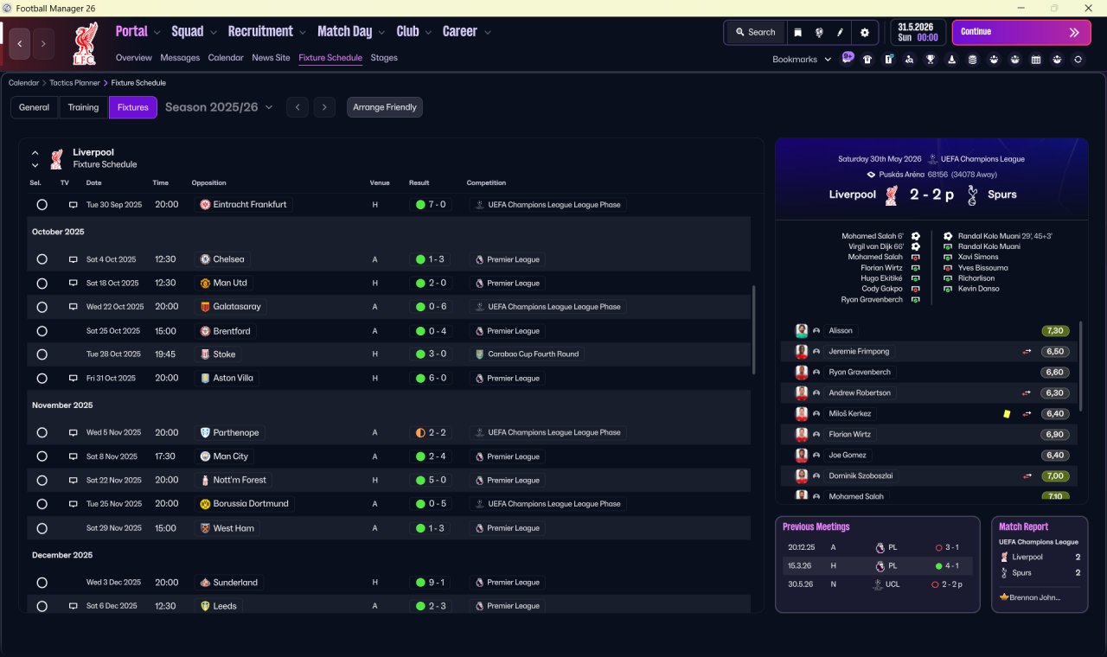The height and width of the screenshot is (657, 1107).
Task: Select the Parthenope fixture radio button
Action: [42, 433]
